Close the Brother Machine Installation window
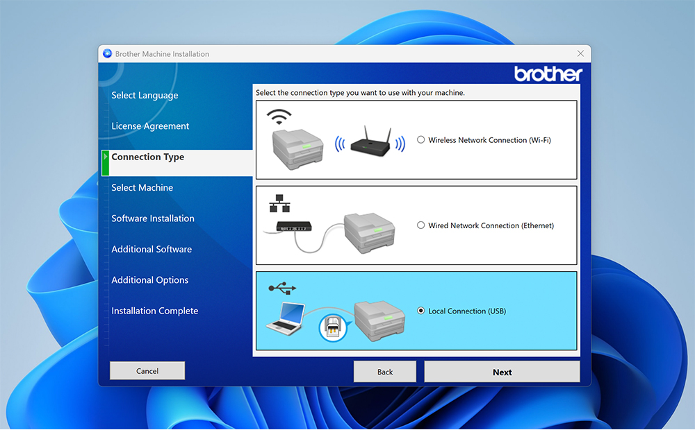This screenshot has width=695, height=430. coord(580,53)
